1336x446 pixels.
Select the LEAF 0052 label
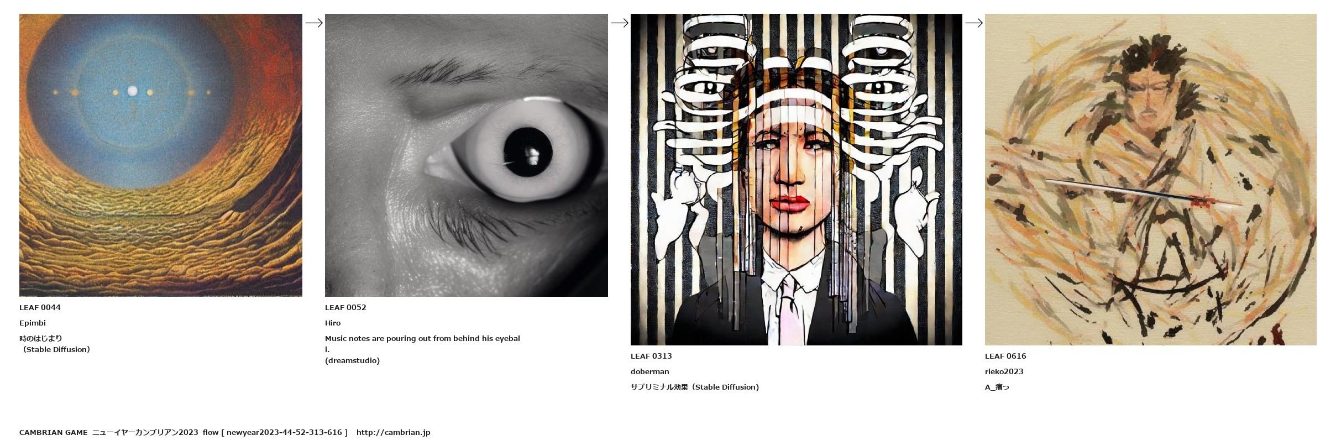click(345, 307)
